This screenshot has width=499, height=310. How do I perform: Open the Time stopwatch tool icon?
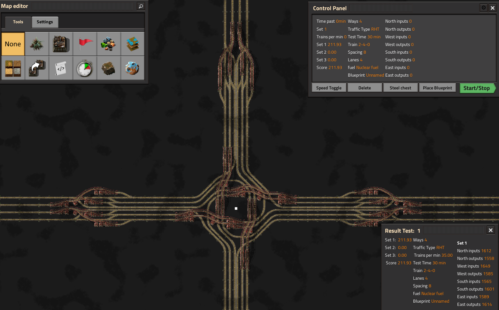coord(85,68)
